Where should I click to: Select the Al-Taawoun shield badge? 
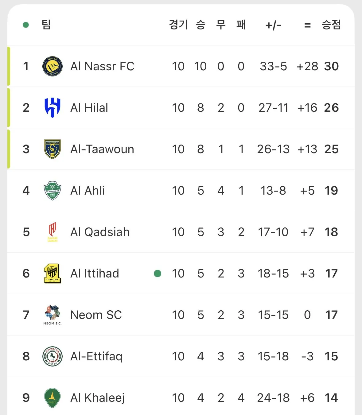point(53,149)
